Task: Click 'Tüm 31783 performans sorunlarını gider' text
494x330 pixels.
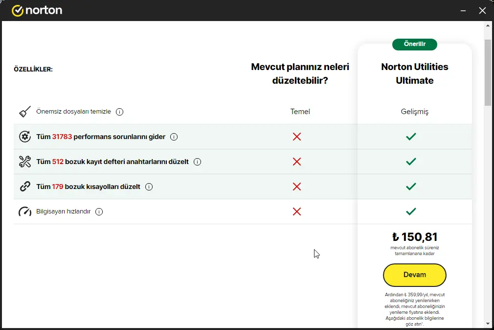Action: (x=101, y=137)
